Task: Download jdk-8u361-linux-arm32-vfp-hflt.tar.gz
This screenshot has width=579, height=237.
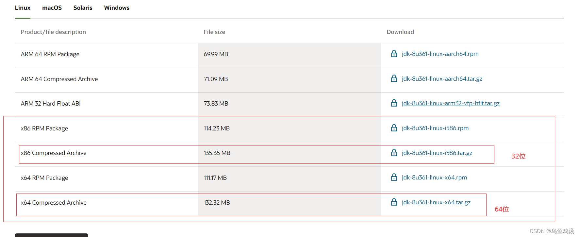Action: pyautogui.click(x=451, y=103)
